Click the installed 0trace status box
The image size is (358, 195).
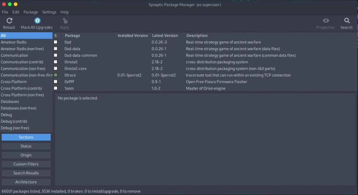[56, 75]
